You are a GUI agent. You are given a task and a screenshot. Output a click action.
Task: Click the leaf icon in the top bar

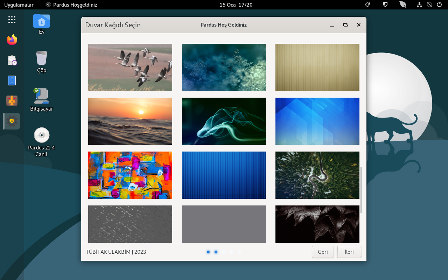point(403,5)
